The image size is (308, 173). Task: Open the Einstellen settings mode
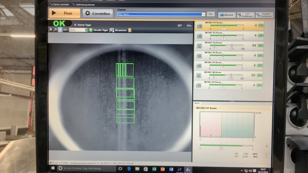[x=98, y=14]
